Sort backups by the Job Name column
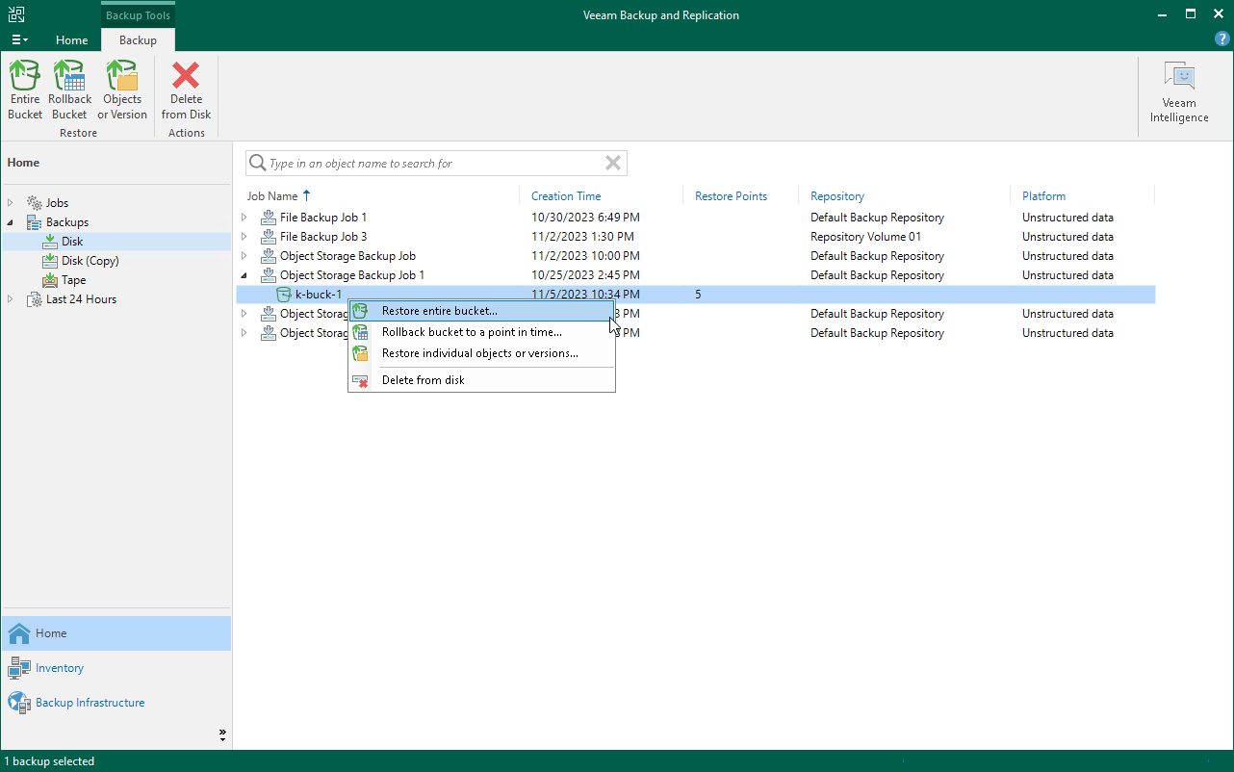The width and height of the screenshot is (1234, 772). [272, 195]
